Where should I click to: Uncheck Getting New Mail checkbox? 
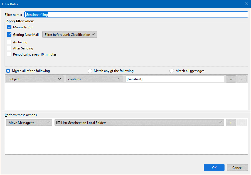point(9,34)
